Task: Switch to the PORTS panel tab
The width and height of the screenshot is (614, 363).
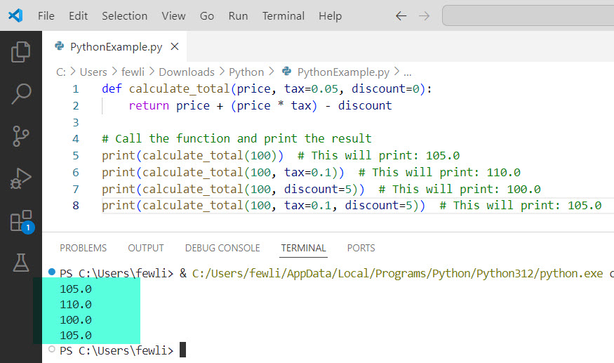Action: click(361, 248)
